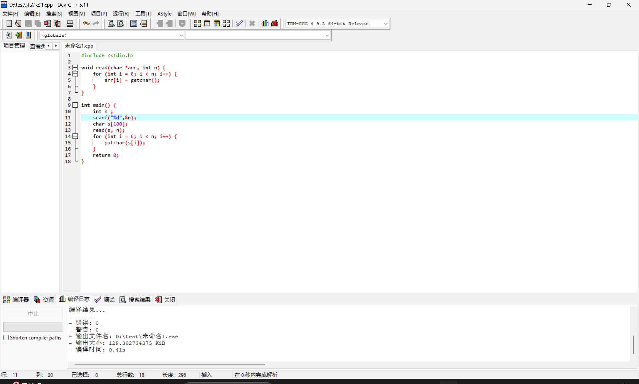Image resolution: width=639 pixels, height=384 pixels.
Task: Open the AStyle menu
Action: click(164, 14)
